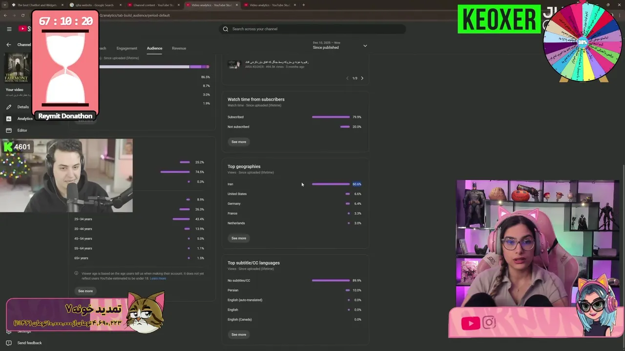
Task: Click the 'Watch time from subscribers' heading
Action: coord(256,99)
